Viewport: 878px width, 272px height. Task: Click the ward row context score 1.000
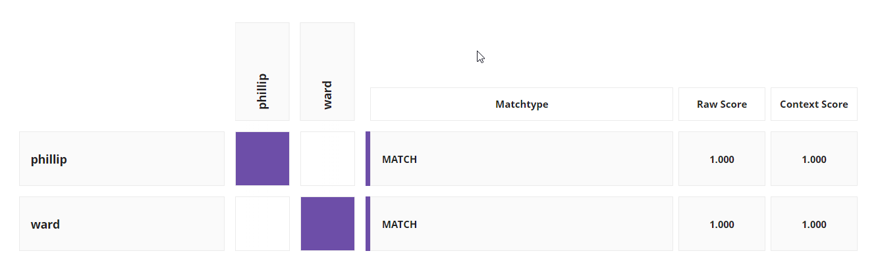tap(814, 224)
